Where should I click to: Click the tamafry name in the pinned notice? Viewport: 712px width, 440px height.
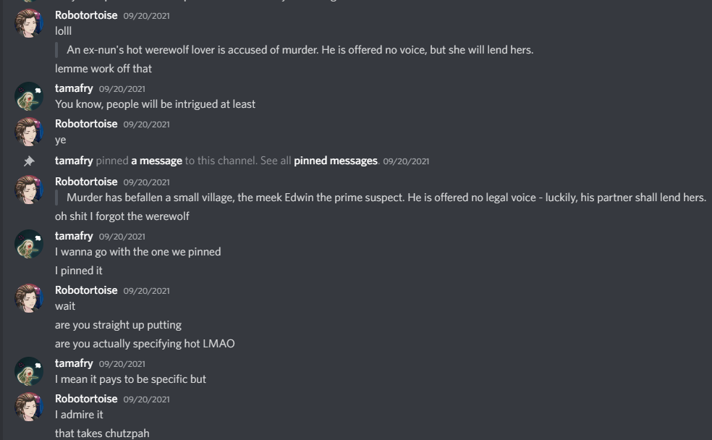[x=74, y=161]
